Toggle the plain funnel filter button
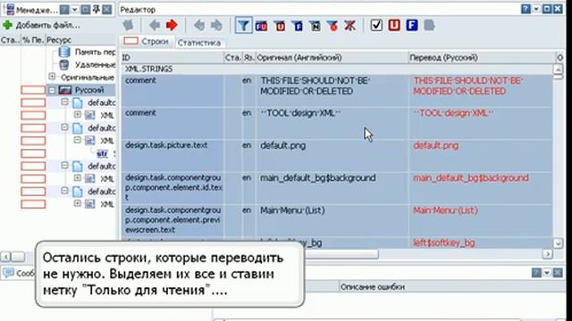The width and height of the screenshot is (572, 321). [243, 26]
